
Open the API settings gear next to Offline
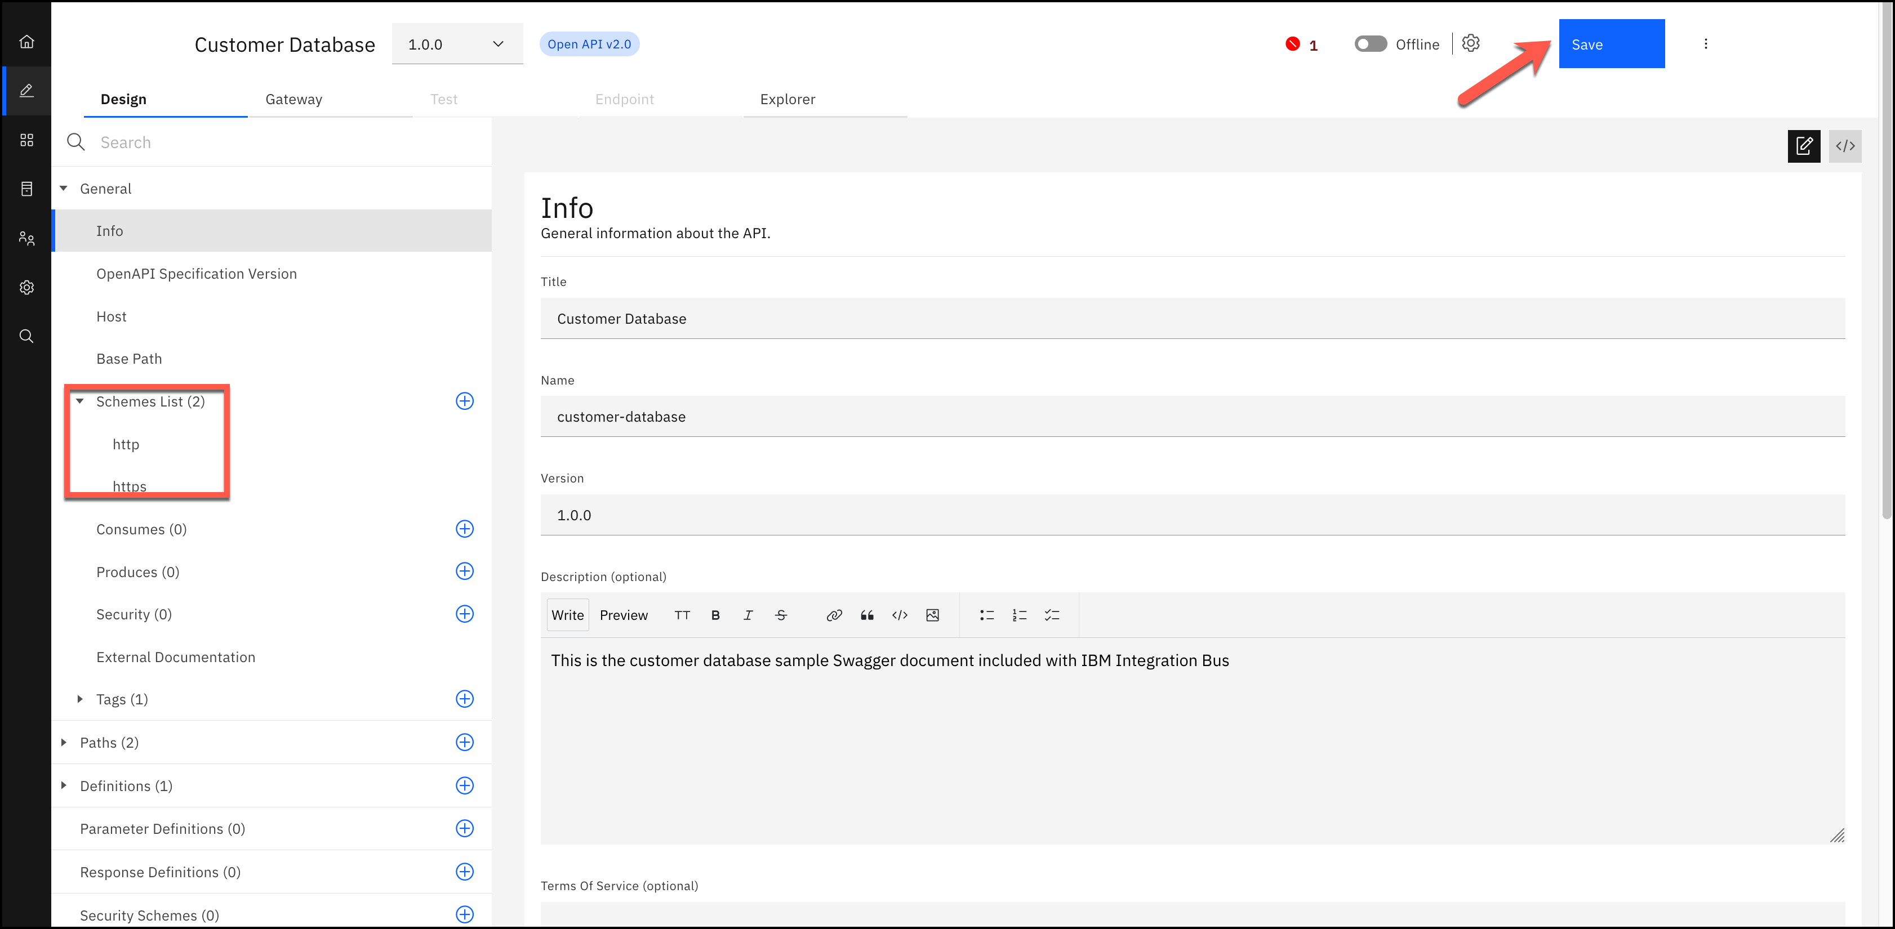coord(1470,43)
